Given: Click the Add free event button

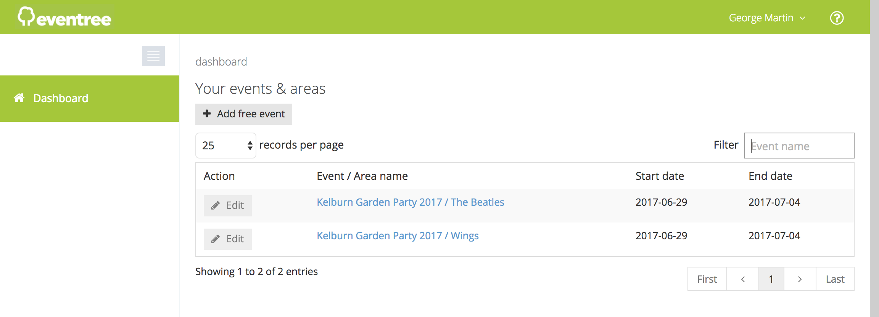Looking at the screenshot, I should tap(244, 114).
